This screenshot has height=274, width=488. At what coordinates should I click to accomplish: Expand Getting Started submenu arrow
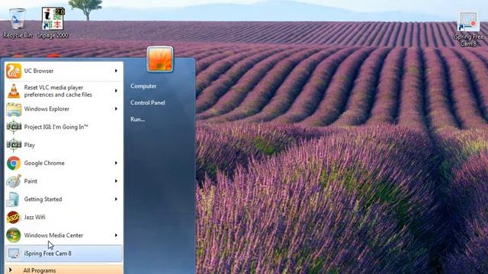(116, 199)
